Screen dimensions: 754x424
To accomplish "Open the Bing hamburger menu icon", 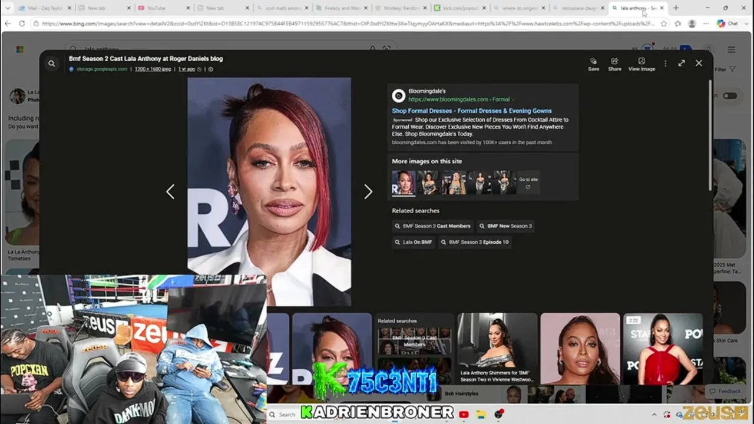I will tap(731, 50).
